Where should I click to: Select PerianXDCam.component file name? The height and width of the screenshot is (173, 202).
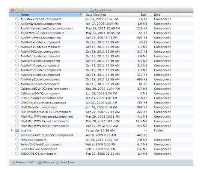pos(39,149)
